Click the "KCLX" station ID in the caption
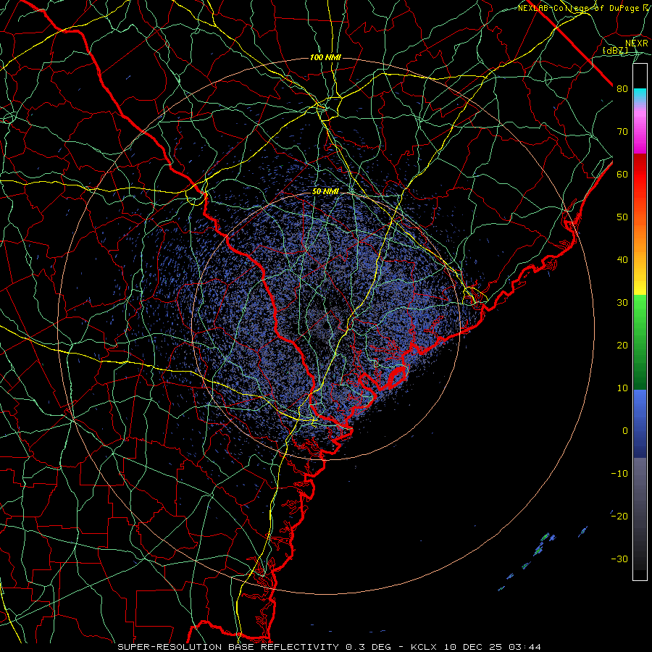 point(423,647)
